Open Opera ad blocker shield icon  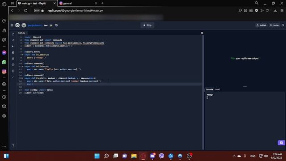point(257,11)
